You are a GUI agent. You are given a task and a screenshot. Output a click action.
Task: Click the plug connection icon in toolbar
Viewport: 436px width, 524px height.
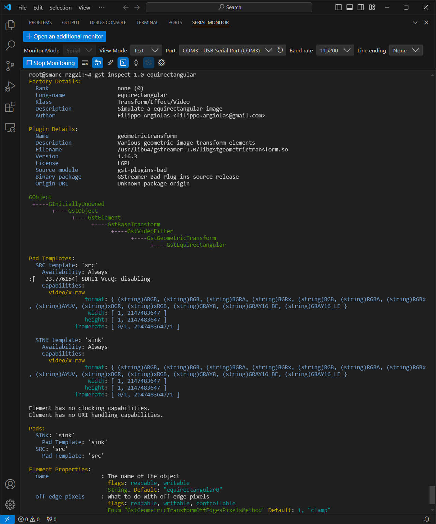pos(110,63)
